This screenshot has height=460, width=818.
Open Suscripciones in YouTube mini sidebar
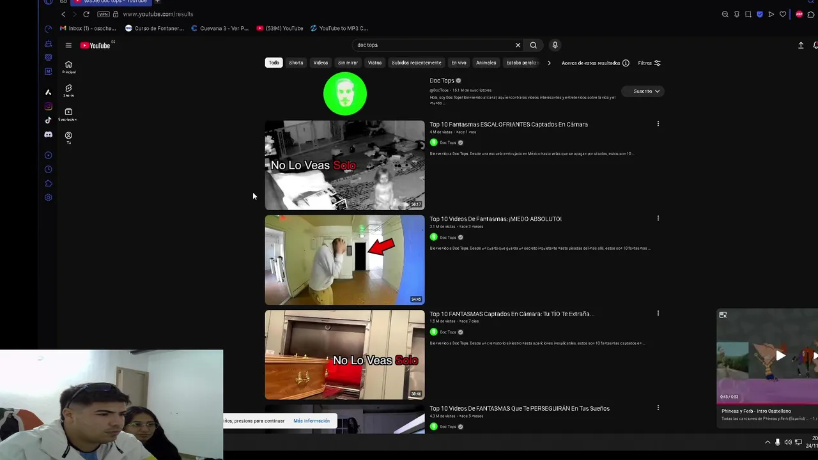click(68, 114)
